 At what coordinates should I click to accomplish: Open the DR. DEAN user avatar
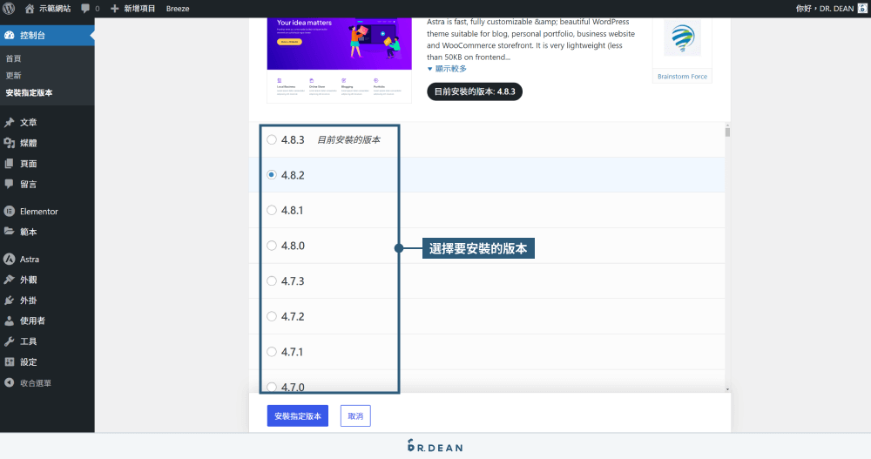coord(862,9)
